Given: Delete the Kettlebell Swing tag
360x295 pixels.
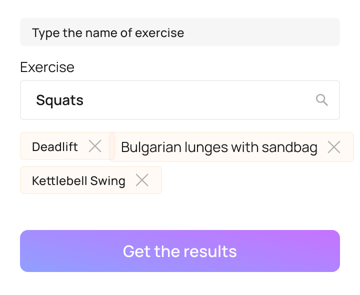Looking at the screenshot, I should (x=142, y=180).
